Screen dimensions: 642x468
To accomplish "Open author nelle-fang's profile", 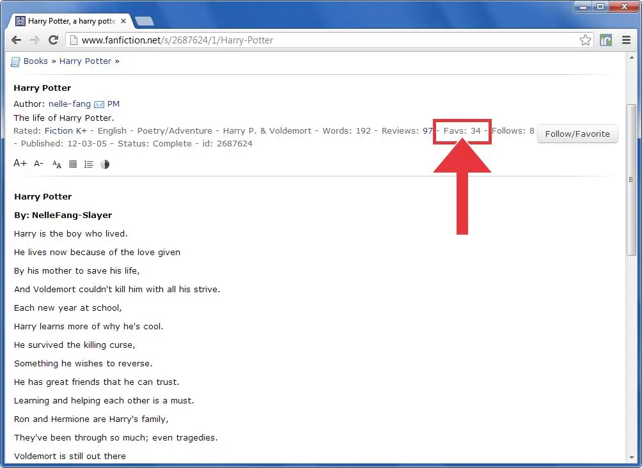I will coord(69,104).
